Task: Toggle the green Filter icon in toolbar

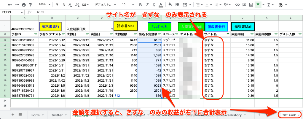Action: pos(258,5)
